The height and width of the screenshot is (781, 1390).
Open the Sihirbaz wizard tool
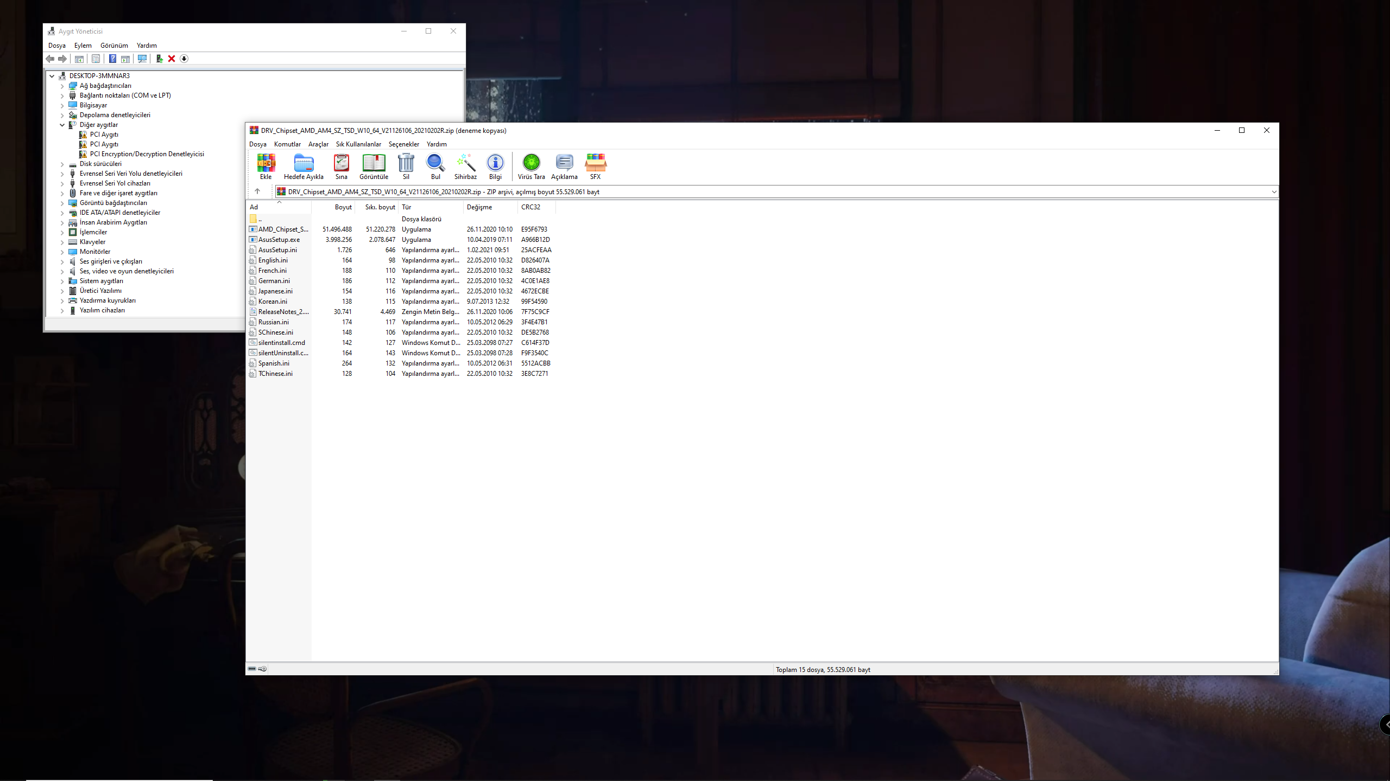tap(465, 166)
